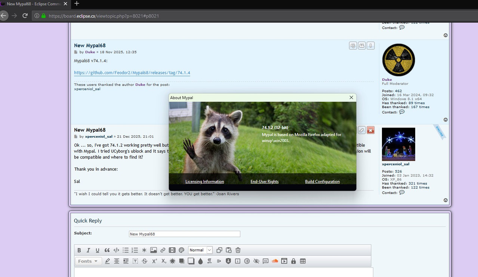Click Duke's radioactive avatar
478x277 pixels.
click(398, 60)
